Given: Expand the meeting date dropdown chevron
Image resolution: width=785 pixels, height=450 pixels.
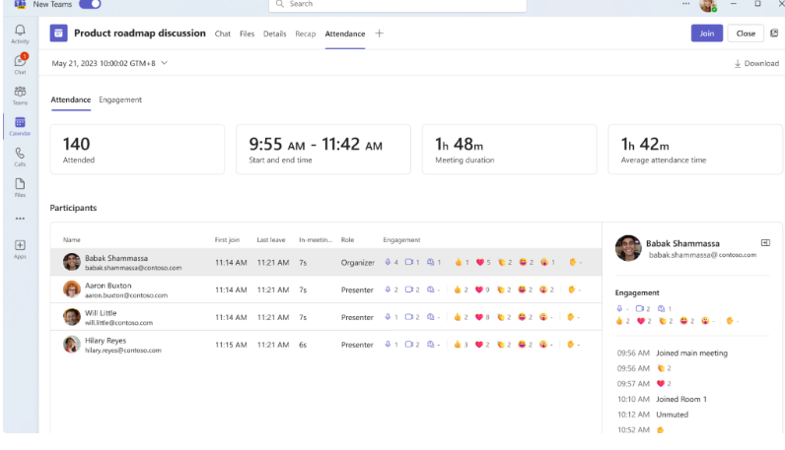Looking at the screenshot, I should (165, 63).
